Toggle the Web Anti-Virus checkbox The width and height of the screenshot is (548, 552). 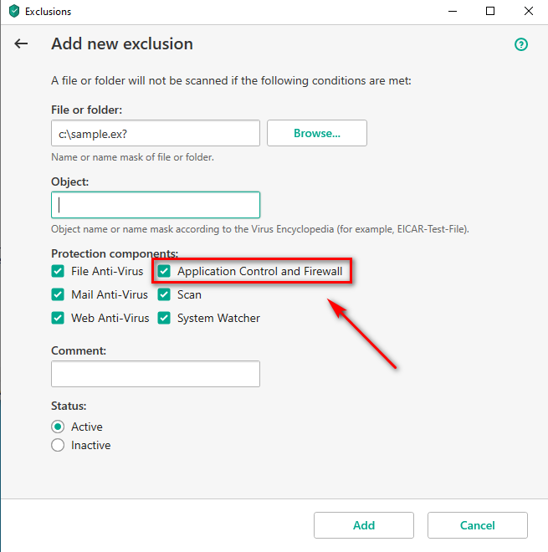pyautogui.click(x=58, y=318)
